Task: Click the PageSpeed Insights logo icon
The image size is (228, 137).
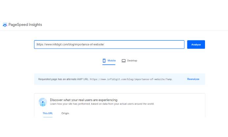Action: (5, 25)
